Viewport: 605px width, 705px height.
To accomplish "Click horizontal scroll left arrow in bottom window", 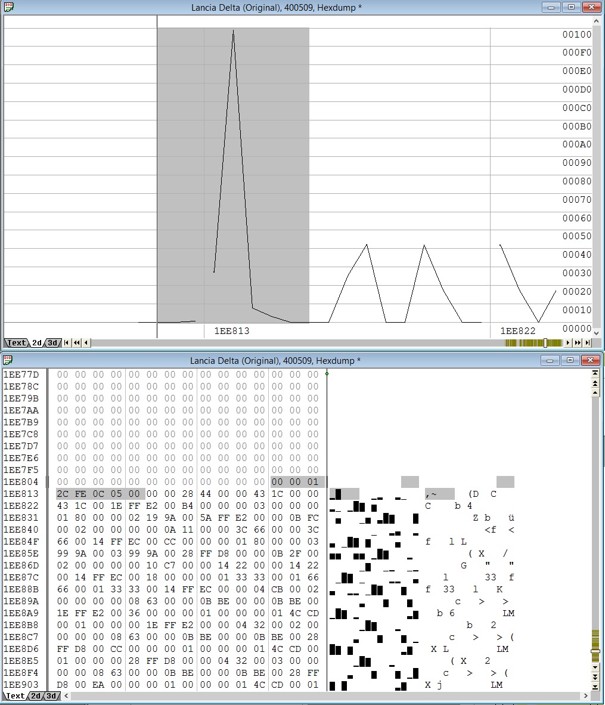I will [x=67, y=695].
